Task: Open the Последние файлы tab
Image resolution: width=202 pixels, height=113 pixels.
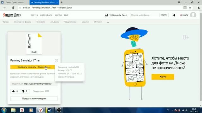Action: tap(22, 22)
